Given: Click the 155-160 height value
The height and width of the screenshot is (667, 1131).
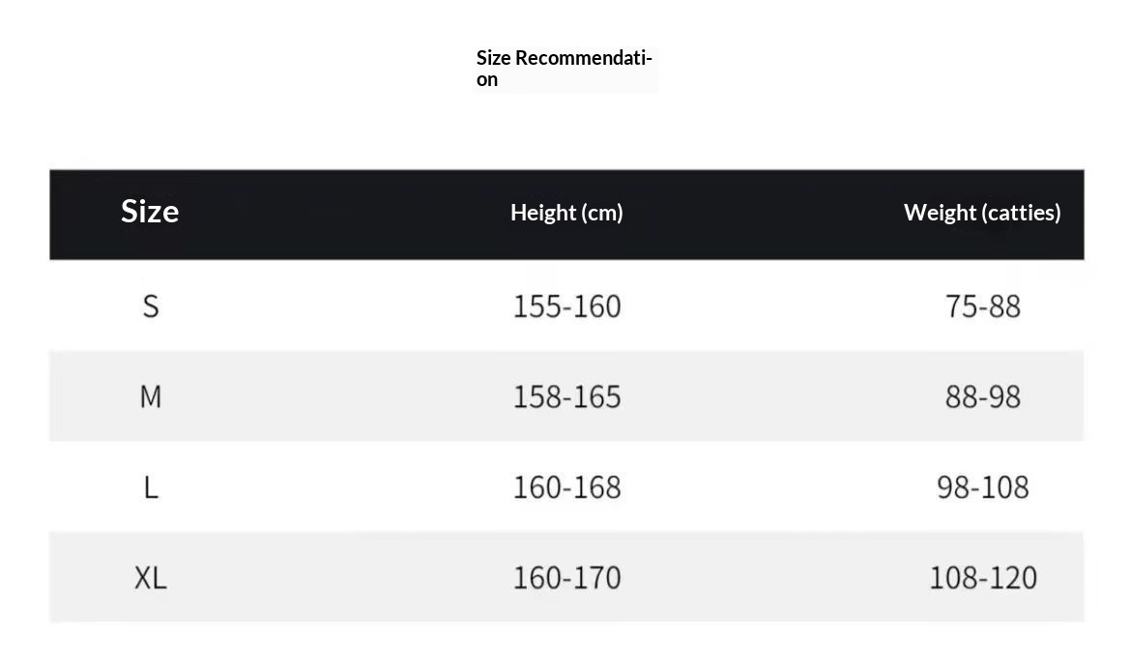Looking at the screenshot, I should coord(566,306).
